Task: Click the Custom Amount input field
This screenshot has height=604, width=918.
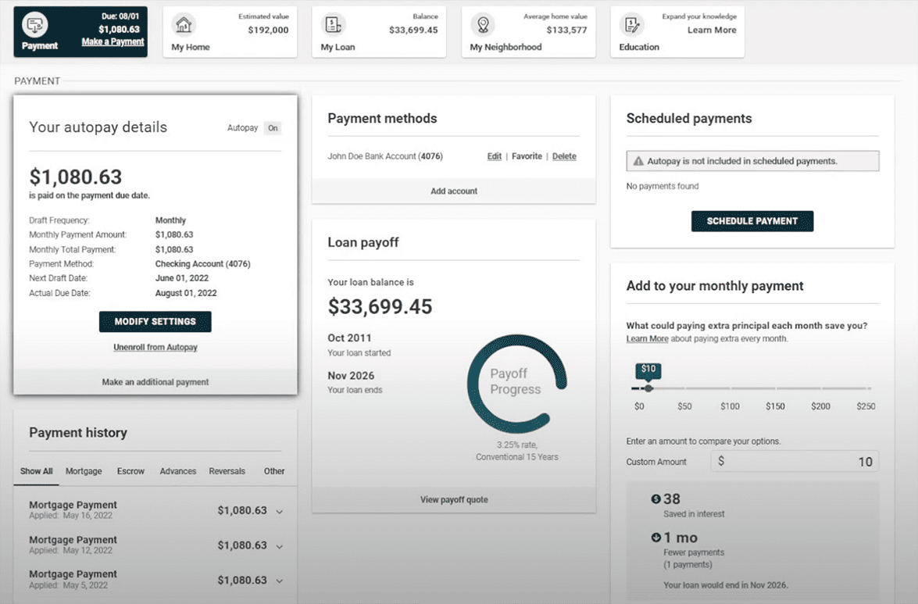Action: click(x=795, y=462)
